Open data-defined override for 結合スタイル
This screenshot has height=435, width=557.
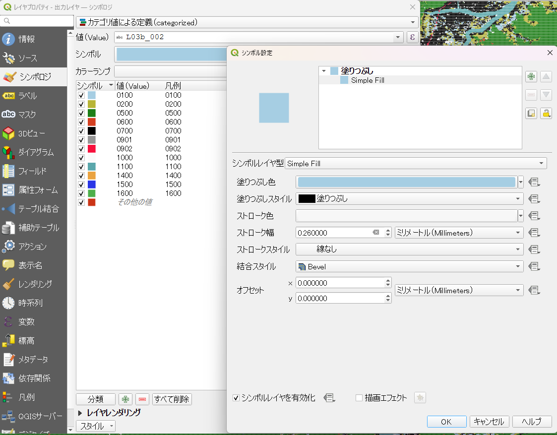pyautogui.click(x=534, y=266)
